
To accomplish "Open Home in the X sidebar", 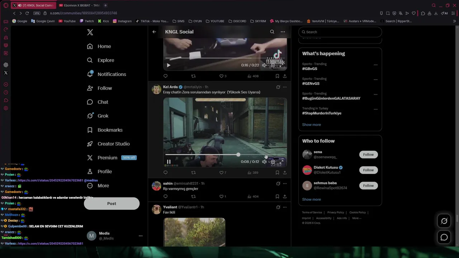I will (x=99, y=46).
